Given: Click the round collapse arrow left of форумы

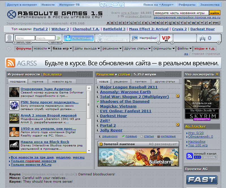Looking at the screenshot, I should click(9, 49).
